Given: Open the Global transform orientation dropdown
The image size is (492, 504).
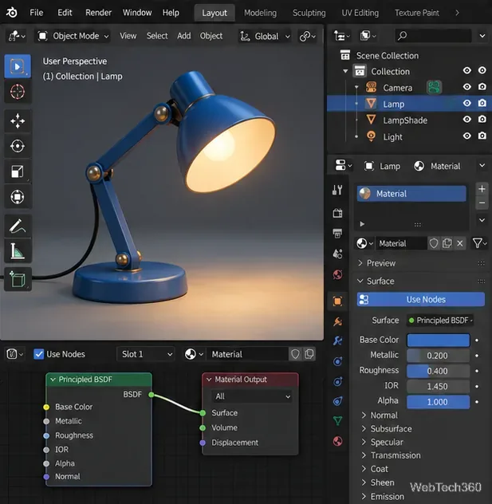Looking at the screenshot, I should tap(265, 37).
